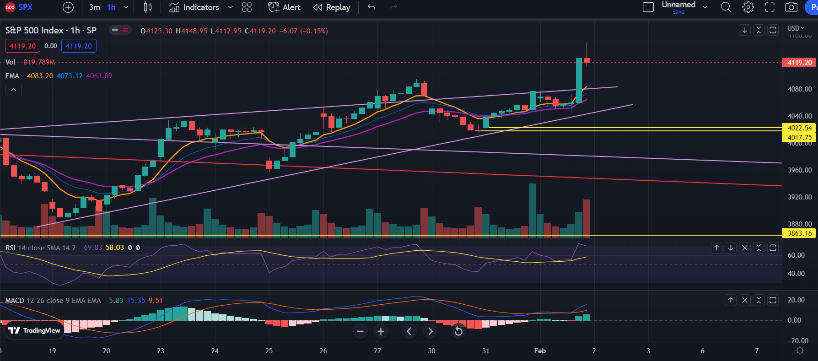Screen dimensions: 818x361
Task: Click the blue buy price 4119.20 box
Action: [x=79, y=46]
